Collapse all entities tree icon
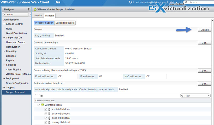Screen dimensions: 214x125 point(36,95)
